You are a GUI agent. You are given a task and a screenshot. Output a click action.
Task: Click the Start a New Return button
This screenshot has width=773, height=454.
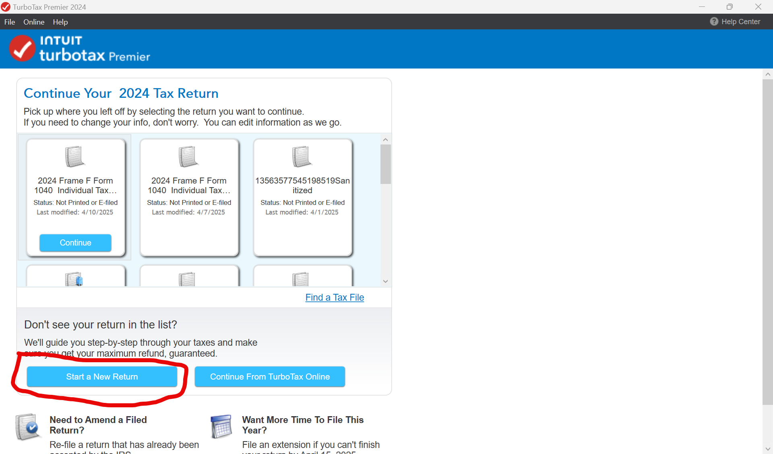pos(102,377)
